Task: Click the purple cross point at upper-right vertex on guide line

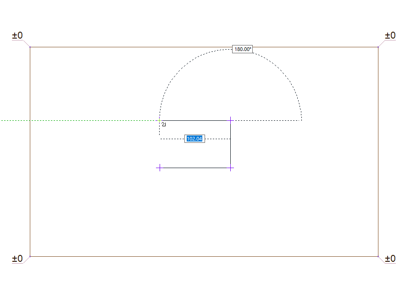Action: pyautogui.click(x=230, y=120)
